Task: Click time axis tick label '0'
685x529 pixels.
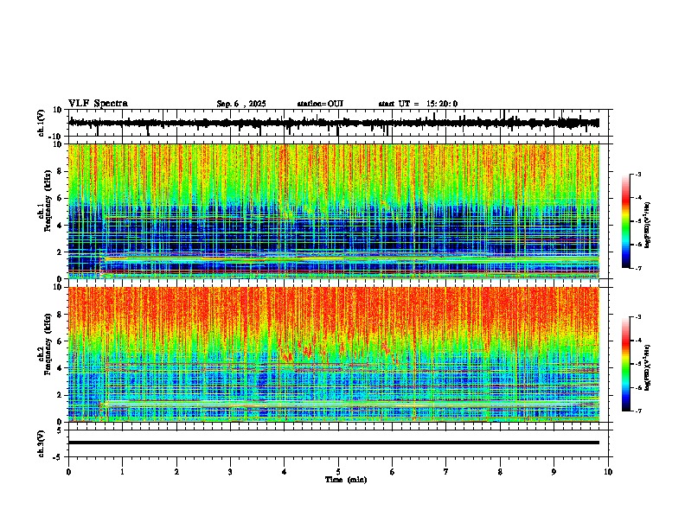Action: (68, 472)
